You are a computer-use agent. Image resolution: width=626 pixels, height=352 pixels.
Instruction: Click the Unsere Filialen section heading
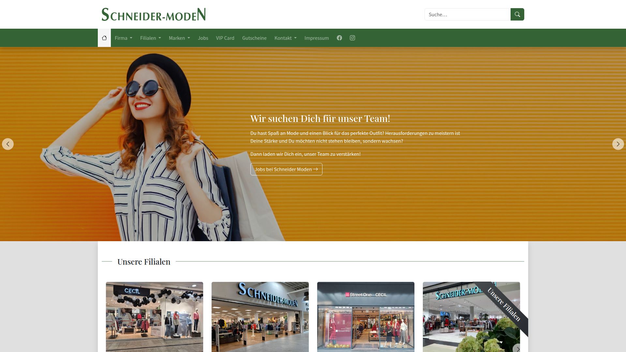(x=144, y=262)
